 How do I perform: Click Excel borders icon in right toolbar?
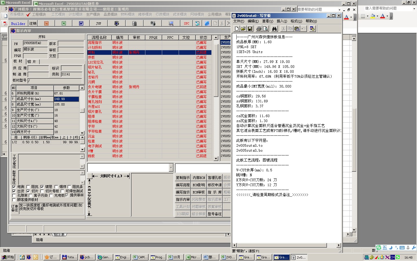coord(363,16)
